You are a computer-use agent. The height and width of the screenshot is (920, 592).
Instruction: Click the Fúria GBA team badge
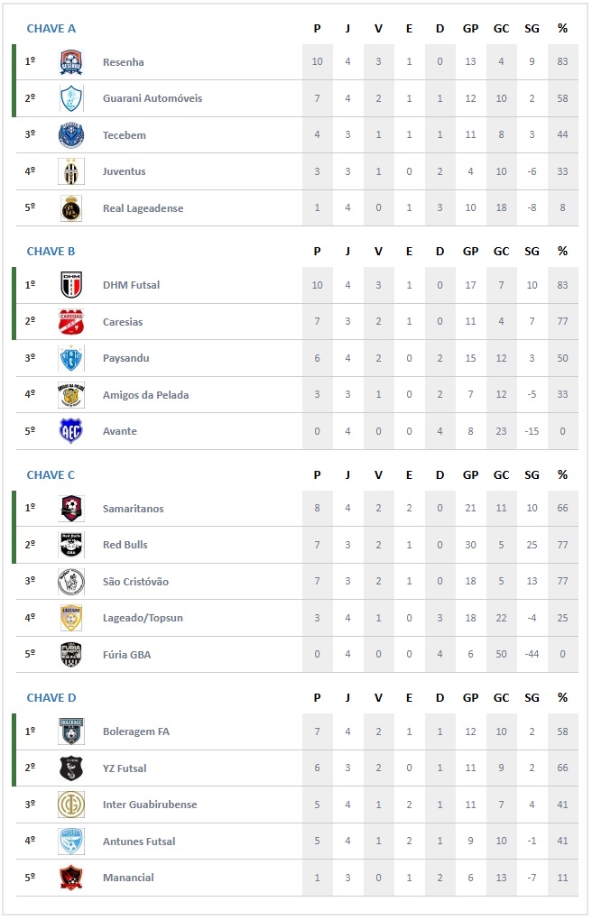tap(71, 655)
